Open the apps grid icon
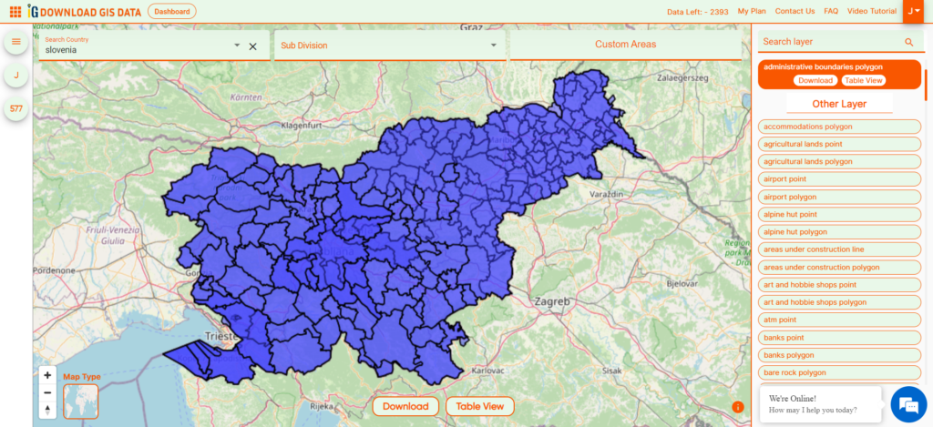 (15, 11)
